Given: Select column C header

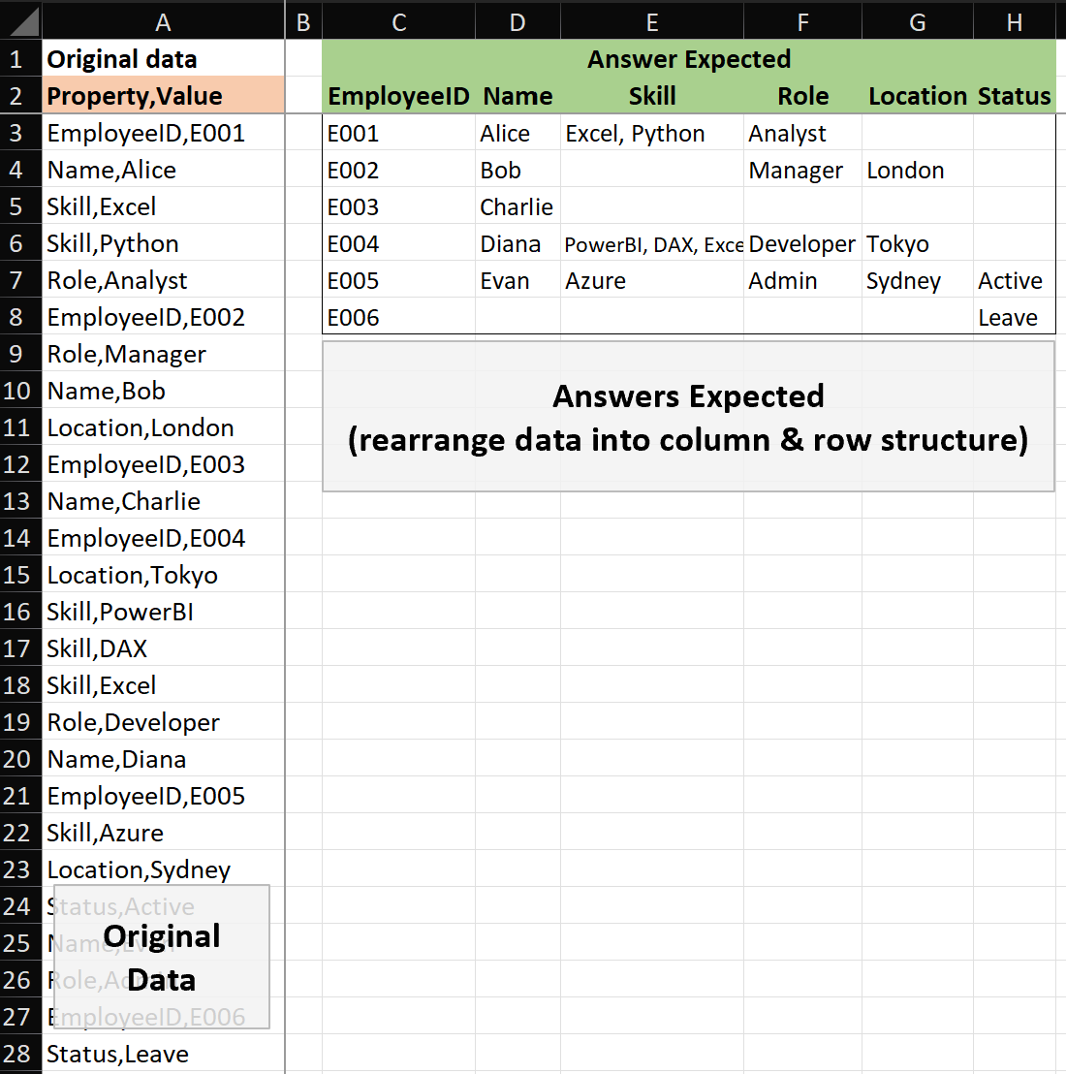Looking at the screenshot, I should tap(398, 21).
